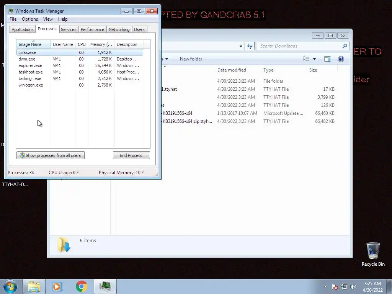Viewport: 392px width, 294px height.
Task: Click the Task Manager title bar icon
Action: [x=11, y=11]
